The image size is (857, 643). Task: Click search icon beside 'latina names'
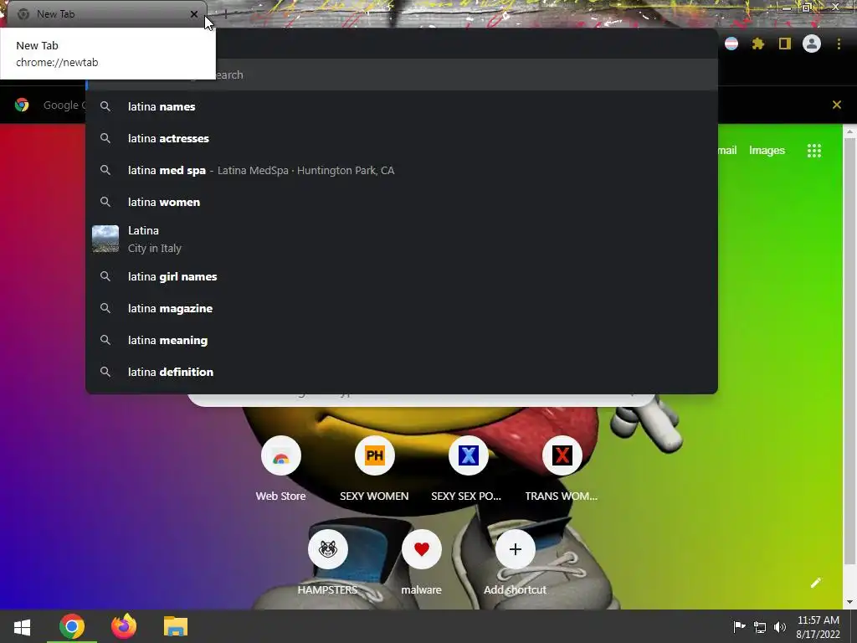point(105,106)
